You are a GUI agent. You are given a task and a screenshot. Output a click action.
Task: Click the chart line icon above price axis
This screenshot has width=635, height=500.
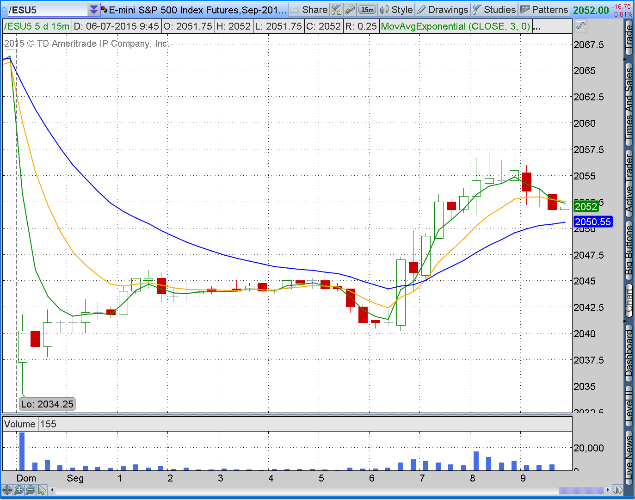[x=580, y=26]
